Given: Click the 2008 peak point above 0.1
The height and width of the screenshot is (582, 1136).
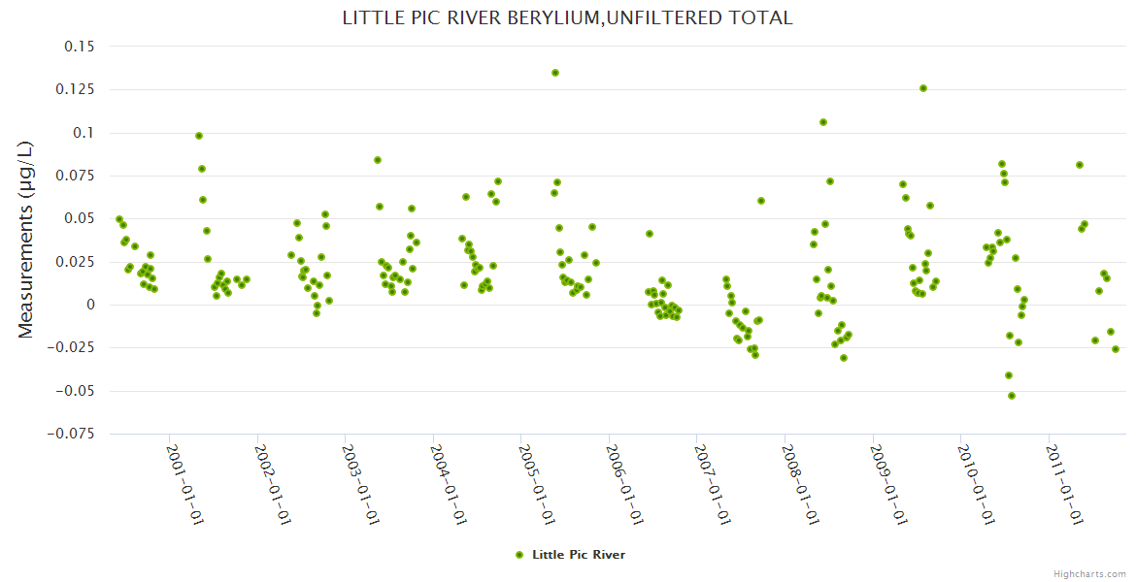Looking at the screenshot, I should pos(823,122).
